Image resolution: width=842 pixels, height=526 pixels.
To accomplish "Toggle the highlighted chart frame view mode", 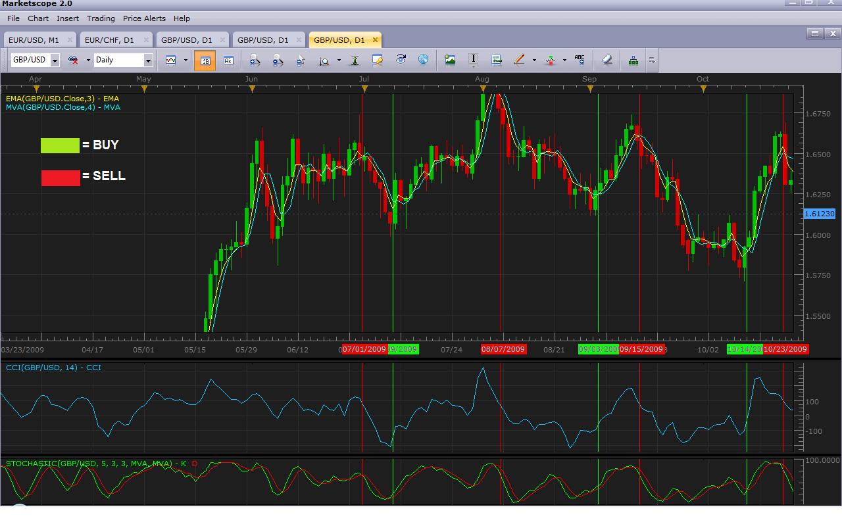I will pos(205,60).
